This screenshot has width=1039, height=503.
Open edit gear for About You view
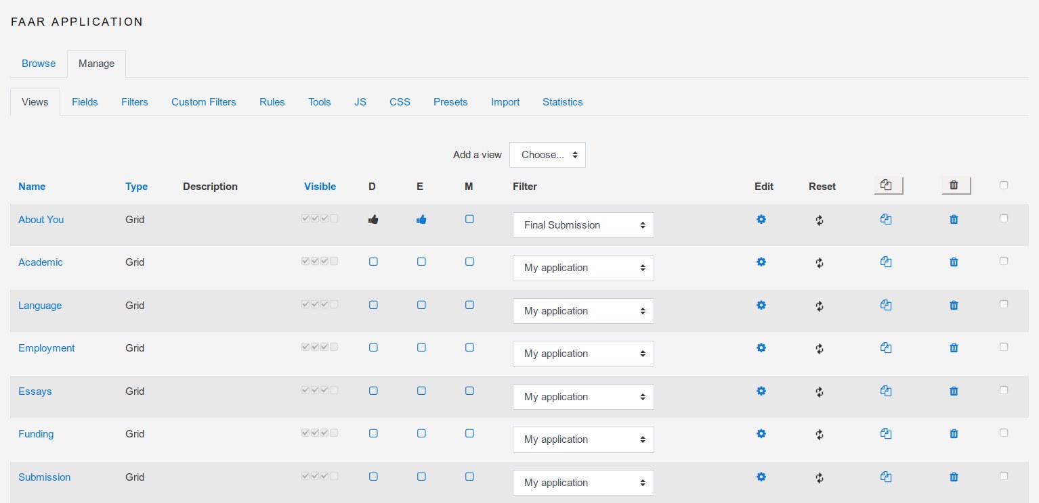pyautogui.click(x=761, y=219)
